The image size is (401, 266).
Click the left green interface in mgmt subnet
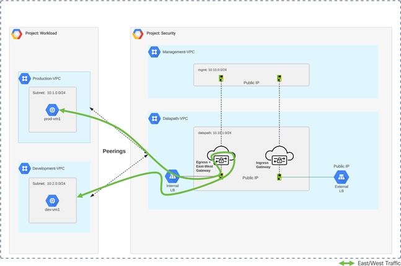point(221,79)
